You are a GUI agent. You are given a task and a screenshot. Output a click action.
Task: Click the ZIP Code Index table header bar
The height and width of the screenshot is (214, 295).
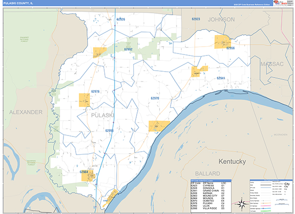tap(211, 181)
